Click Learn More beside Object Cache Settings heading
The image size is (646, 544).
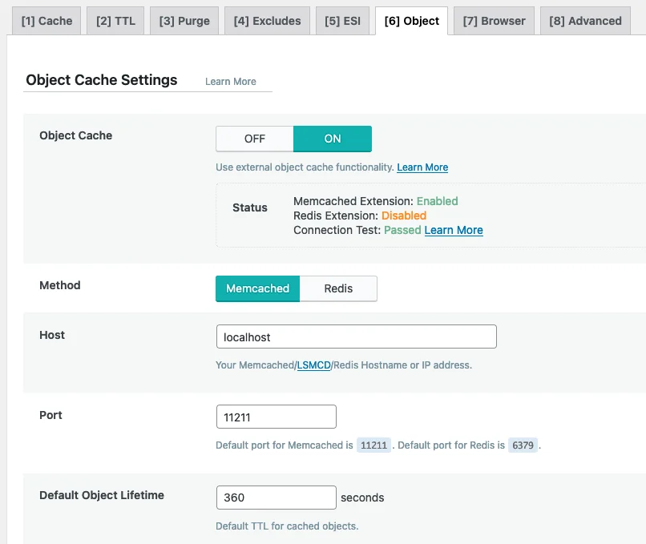231,82
